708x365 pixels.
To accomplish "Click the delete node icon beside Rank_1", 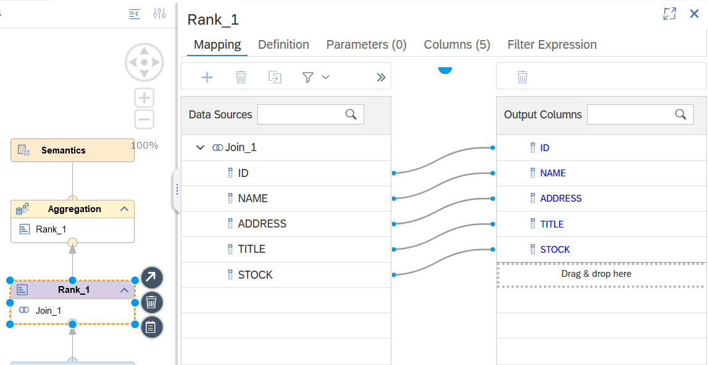I will pos(151,302).
